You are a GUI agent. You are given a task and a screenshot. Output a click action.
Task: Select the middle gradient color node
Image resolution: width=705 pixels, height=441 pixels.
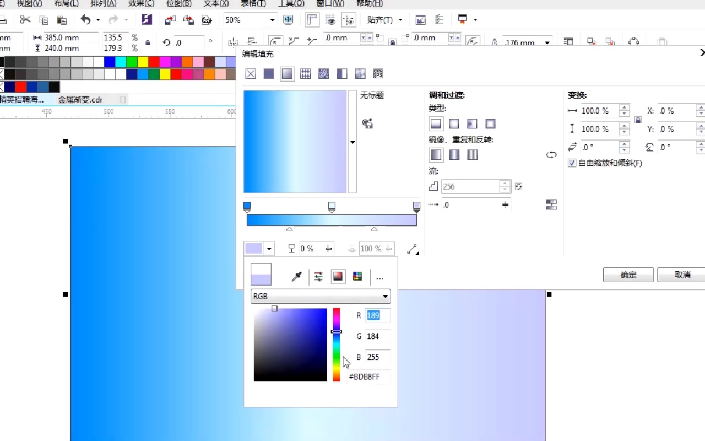tap(332, 207)
